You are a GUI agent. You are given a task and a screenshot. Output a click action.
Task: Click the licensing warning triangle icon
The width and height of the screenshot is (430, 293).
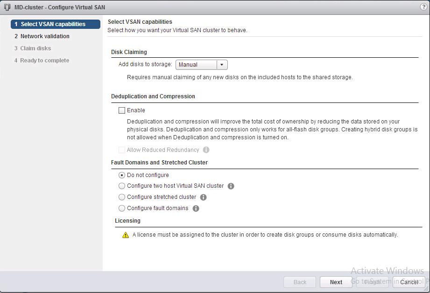pyautogui.click(x=125, y=235)
